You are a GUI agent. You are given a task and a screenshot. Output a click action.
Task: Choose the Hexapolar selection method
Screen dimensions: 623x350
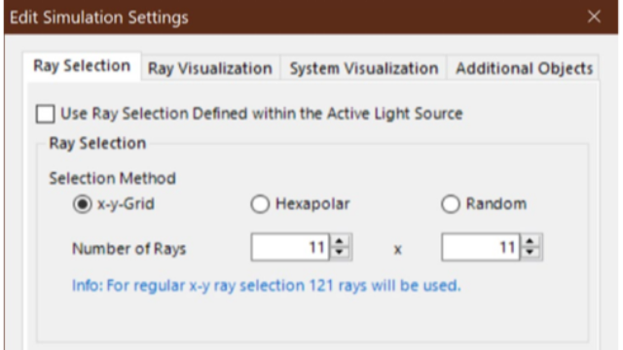260,204
